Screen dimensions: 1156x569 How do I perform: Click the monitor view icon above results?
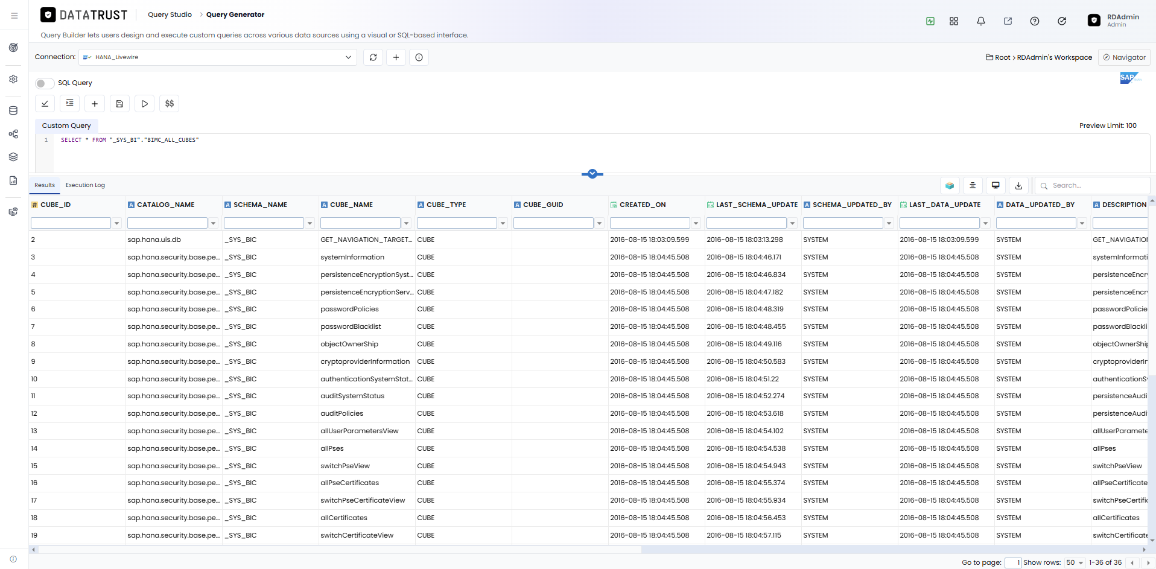996,186
